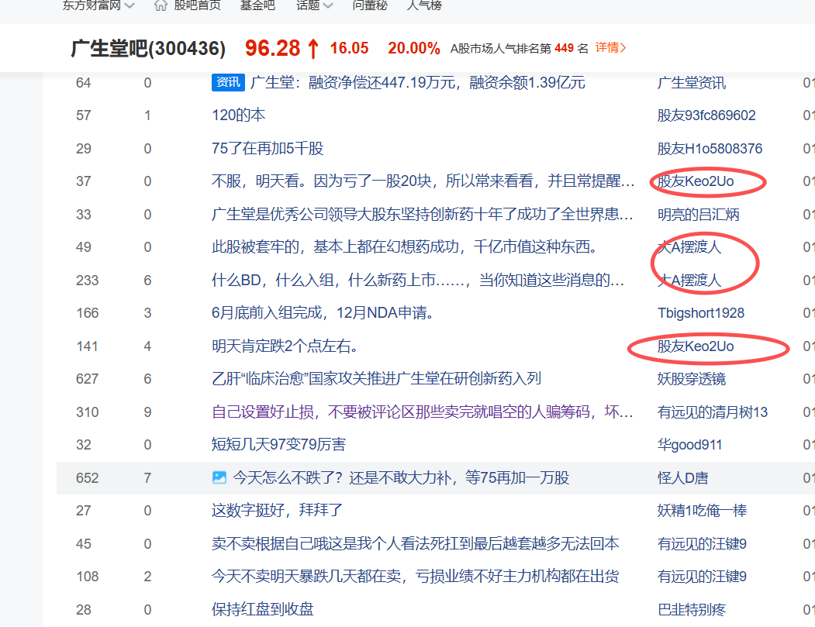This screenshot has height=627, width=815.
Task: Click author 大A摆渡人 on 什么BD post
Action: coord(689,281)
